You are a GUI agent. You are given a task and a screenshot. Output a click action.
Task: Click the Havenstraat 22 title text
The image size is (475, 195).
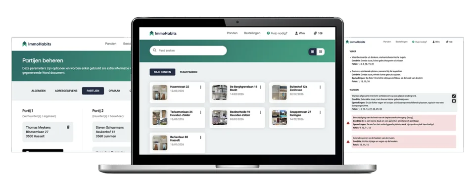click(180, 87)
